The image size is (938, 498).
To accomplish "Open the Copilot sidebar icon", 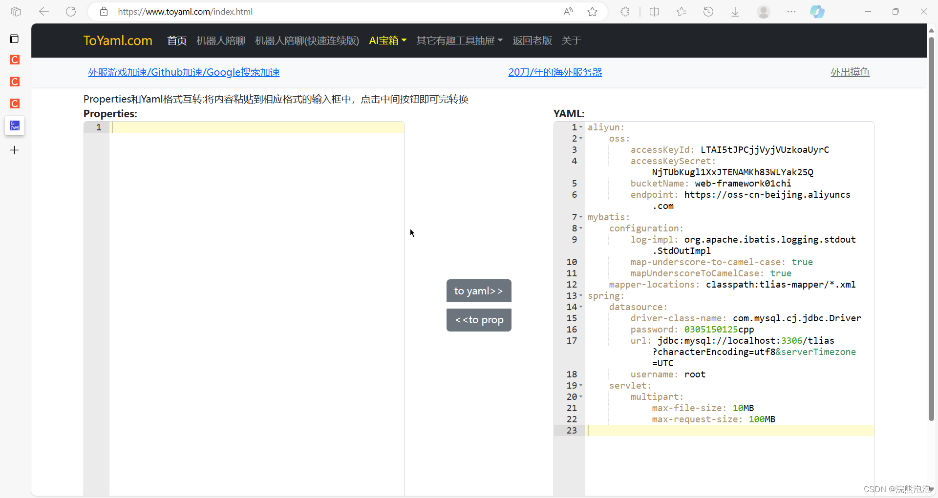I will pos(817,11).
